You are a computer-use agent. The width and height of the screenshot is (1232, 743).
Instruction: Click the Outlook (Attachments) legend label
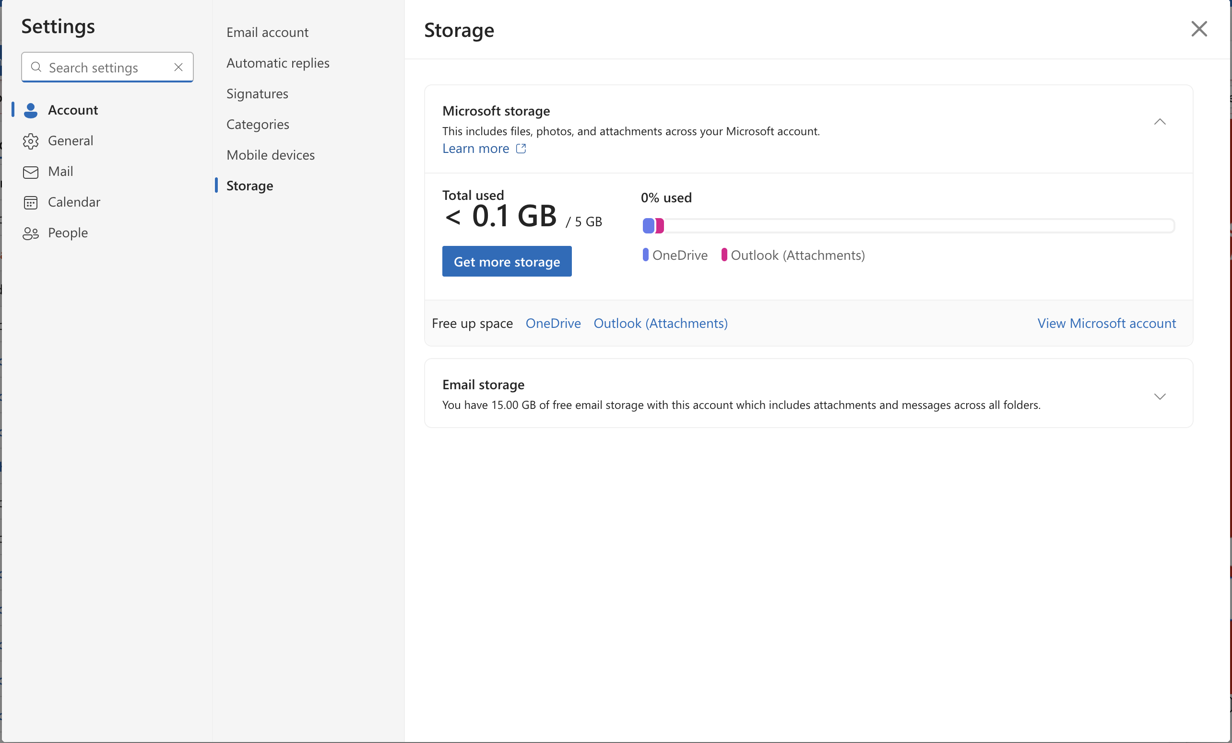coord(797,255)
